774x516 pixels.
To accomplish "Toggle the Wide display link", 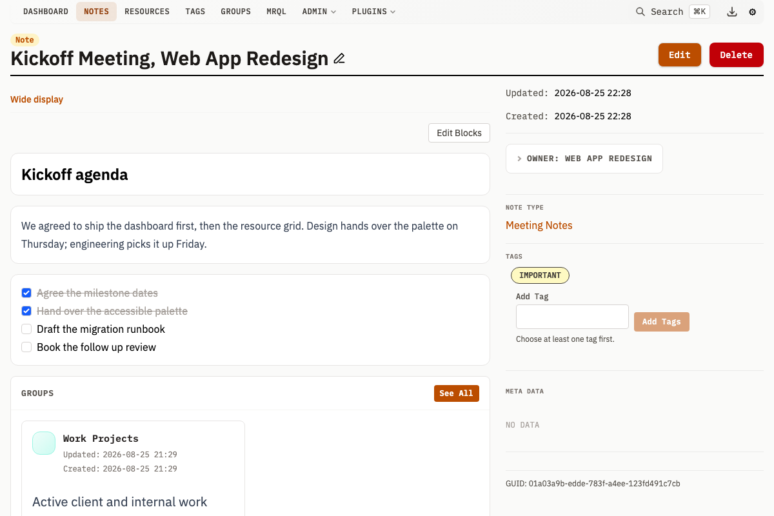I will 37,99.
